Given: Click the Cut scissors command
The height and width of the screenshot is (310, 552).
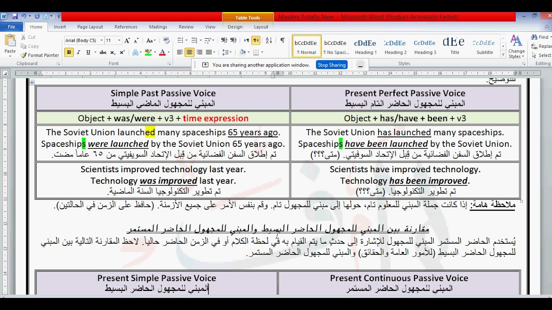Looking at the screenshot, I should tap(28, 37).
